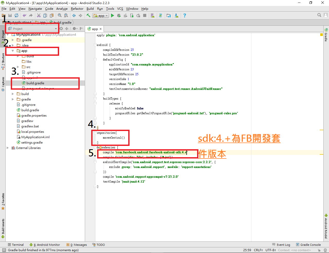Open the Project view type dropdown
The width and height of the screenshot is (329, 253).
(33, 29)
